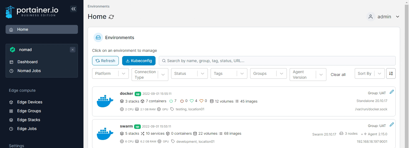Open the Agent Version filter dropdown

(x=308, y=75)
